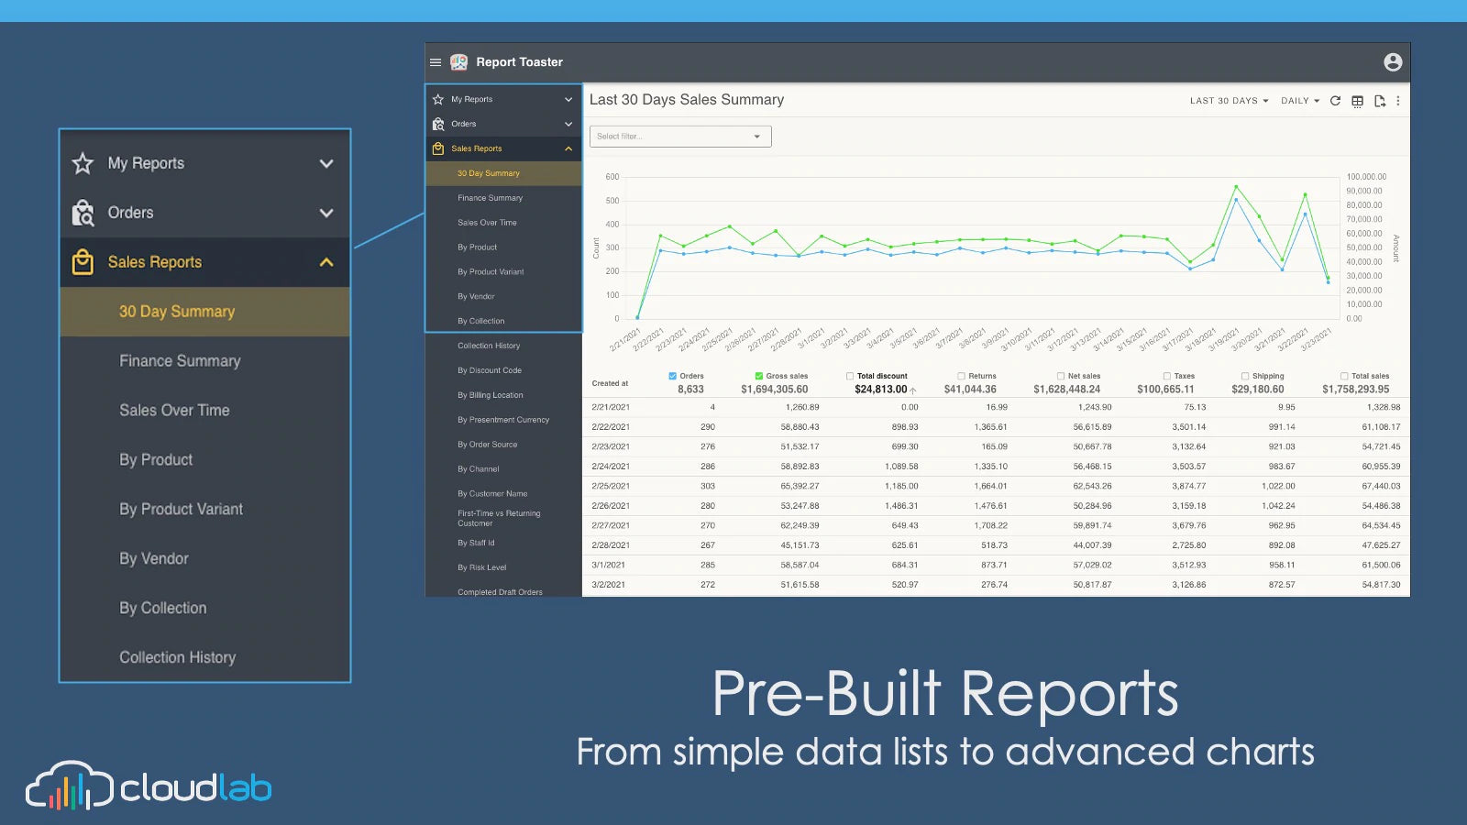Collapse Sales Reports chevron in app window sidebar
This screenshot has width=1467, height=825.
click(568, 148)
